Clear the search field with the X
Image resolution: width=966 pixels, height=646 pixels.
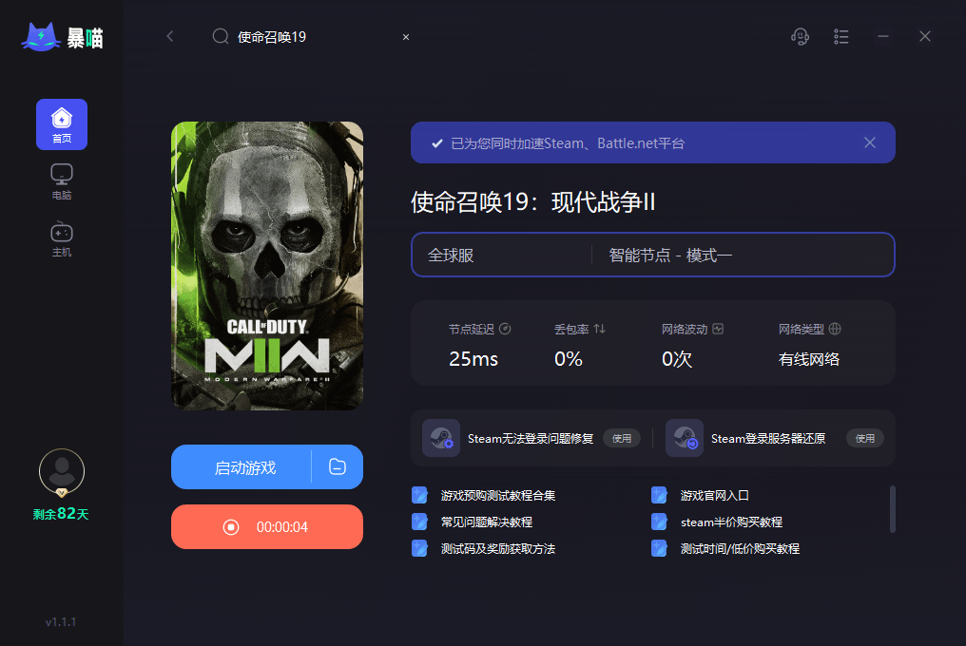pos(405,36)
